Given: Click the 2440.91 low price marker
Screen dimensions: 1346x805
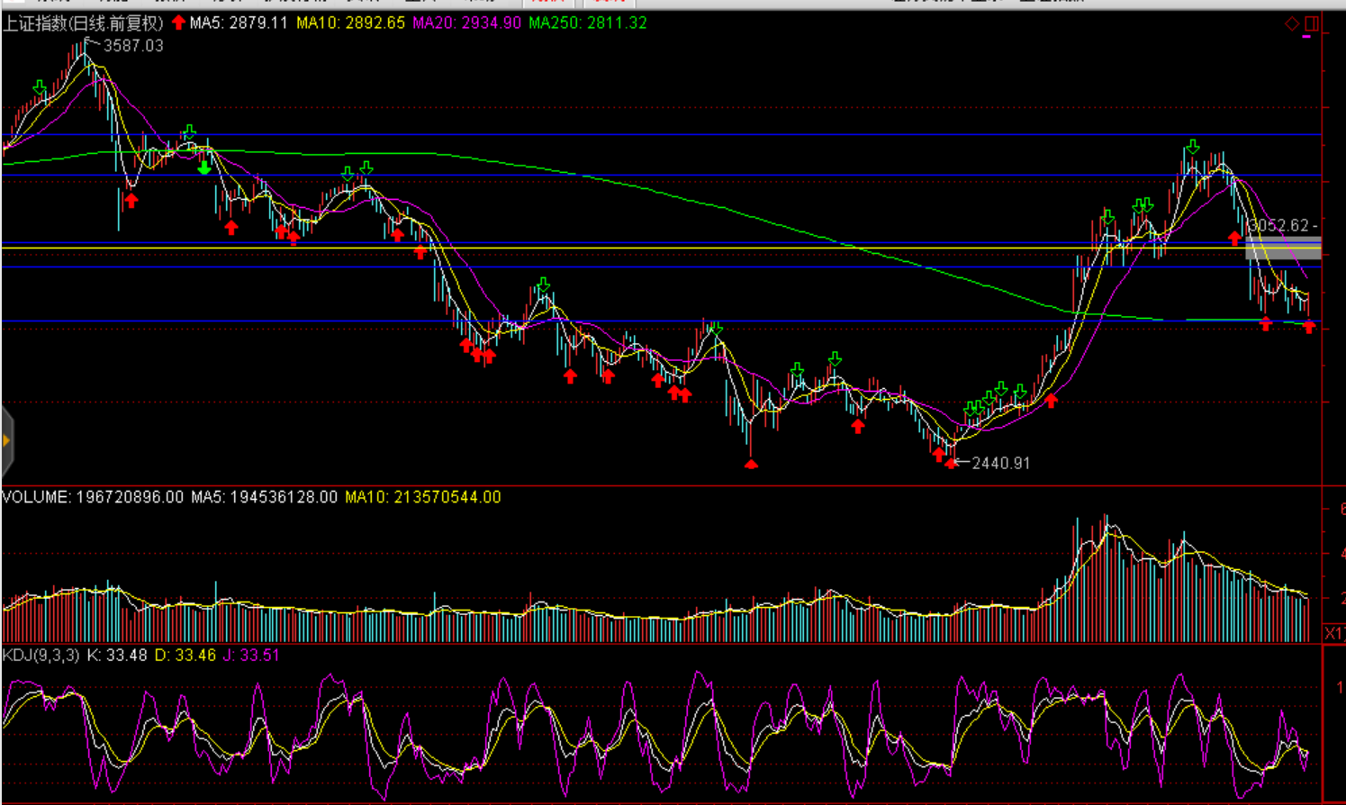Looking at the screenshot, I should tap(1000, 463).
